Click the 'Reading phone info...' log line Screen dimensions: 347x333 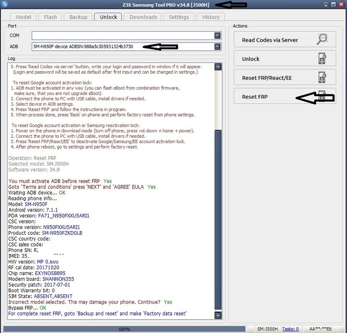pyautogui.click(x=32, y=199)
